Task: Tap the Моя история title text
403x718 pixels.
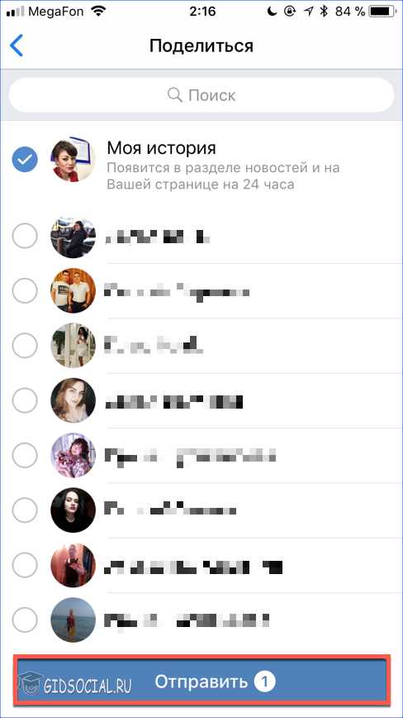Action: pyautogui.click(x=161, y=148)
